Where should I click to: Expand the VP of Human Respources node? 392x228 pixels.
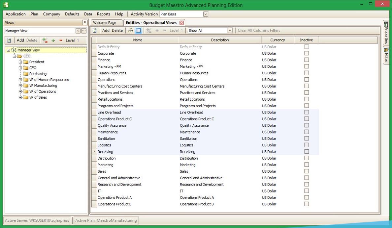(20, 80)
